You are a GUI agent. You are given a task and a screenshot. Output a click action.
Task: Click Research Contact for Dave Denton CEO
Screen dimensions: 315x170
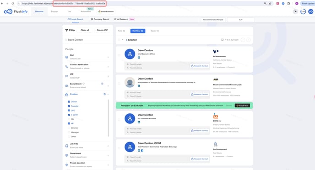(x=199, y=66)
